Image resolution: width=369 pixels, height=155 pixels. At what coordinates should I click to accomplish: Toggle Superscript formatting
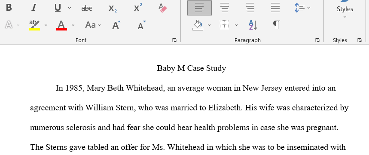pos(138,8)
